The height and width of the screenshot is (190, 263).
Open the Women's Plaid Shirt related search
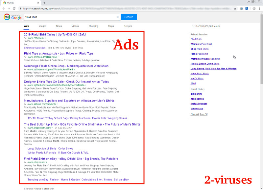[202, 44]
